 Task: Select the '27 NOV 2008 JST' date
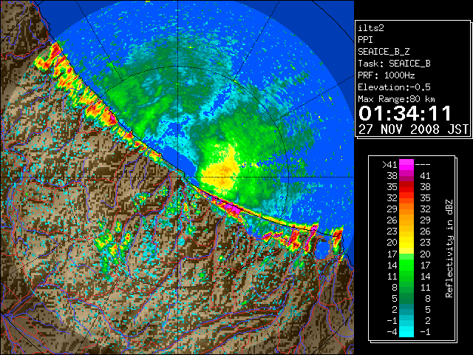(x=413, y=129)
